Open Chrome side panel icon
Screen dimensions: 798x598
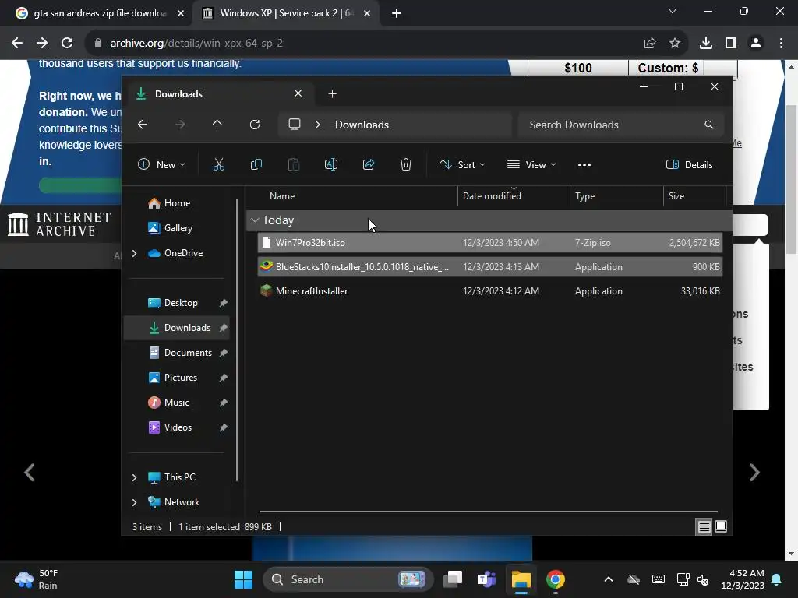click(731, 44)
